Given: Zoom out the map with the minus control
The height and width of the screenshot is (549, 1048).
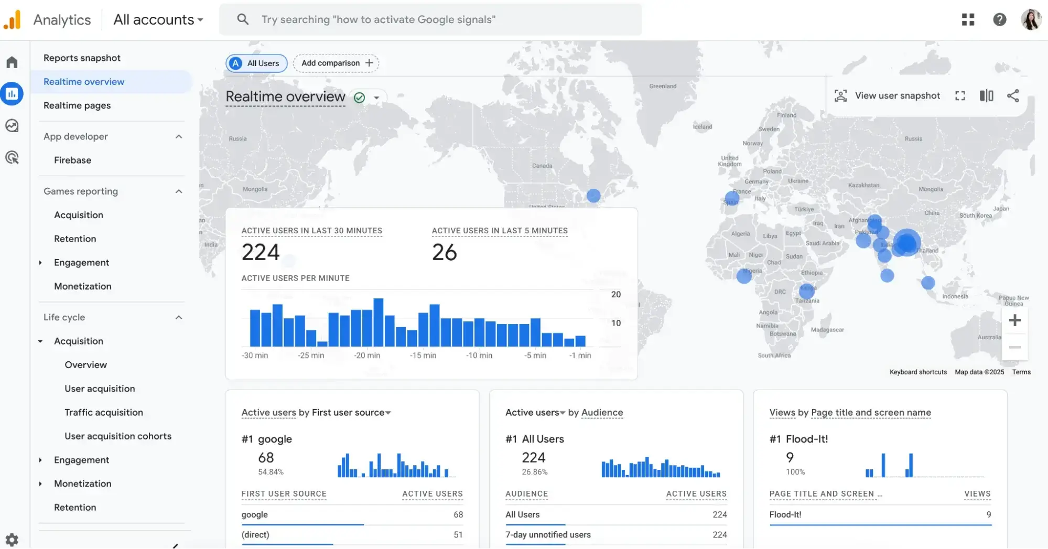Looking at the screenshot, I should pos(1015,347).
